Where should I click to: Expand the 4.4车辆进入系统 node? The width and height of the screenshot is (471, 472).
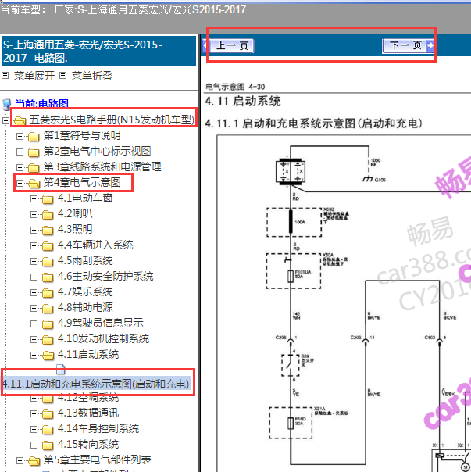click(x=34, y=246)
